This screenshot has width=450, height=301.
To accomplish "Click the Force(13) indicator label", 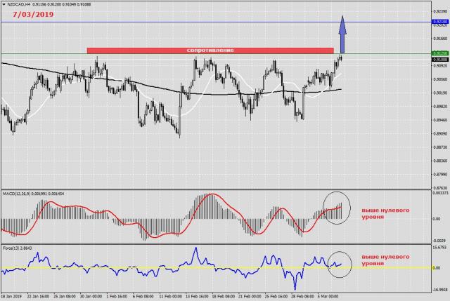I will (x=11, y=248).
